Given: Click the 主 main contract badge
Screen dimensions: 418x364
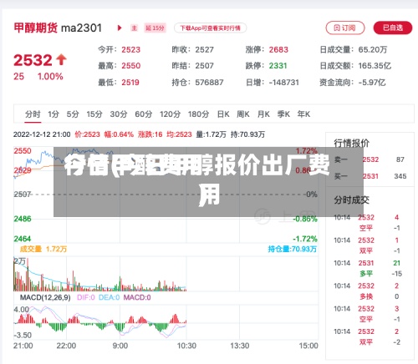Looking at the screenshot, I should [x=135, y=28].
